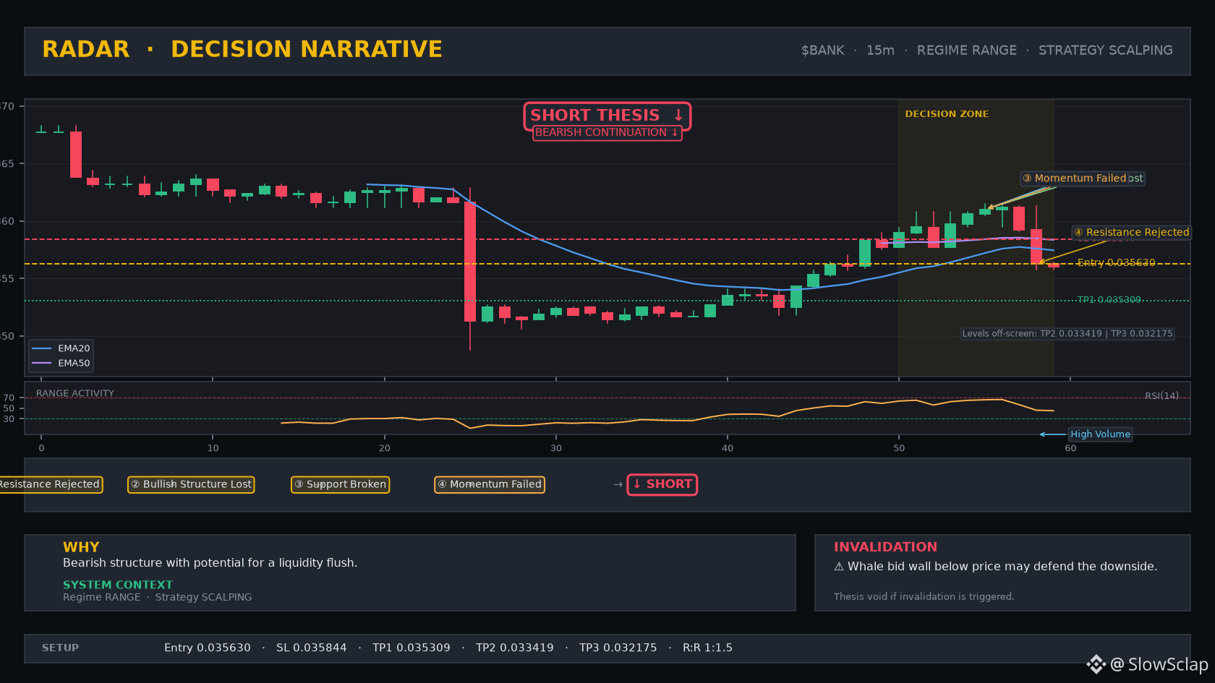
Task: Click the SETUP label
Action: (60, 648)
